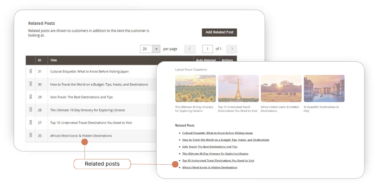Open Top 10 Underrated Travel Destinations link
This screenshot has width=376, height=185.
218,161
